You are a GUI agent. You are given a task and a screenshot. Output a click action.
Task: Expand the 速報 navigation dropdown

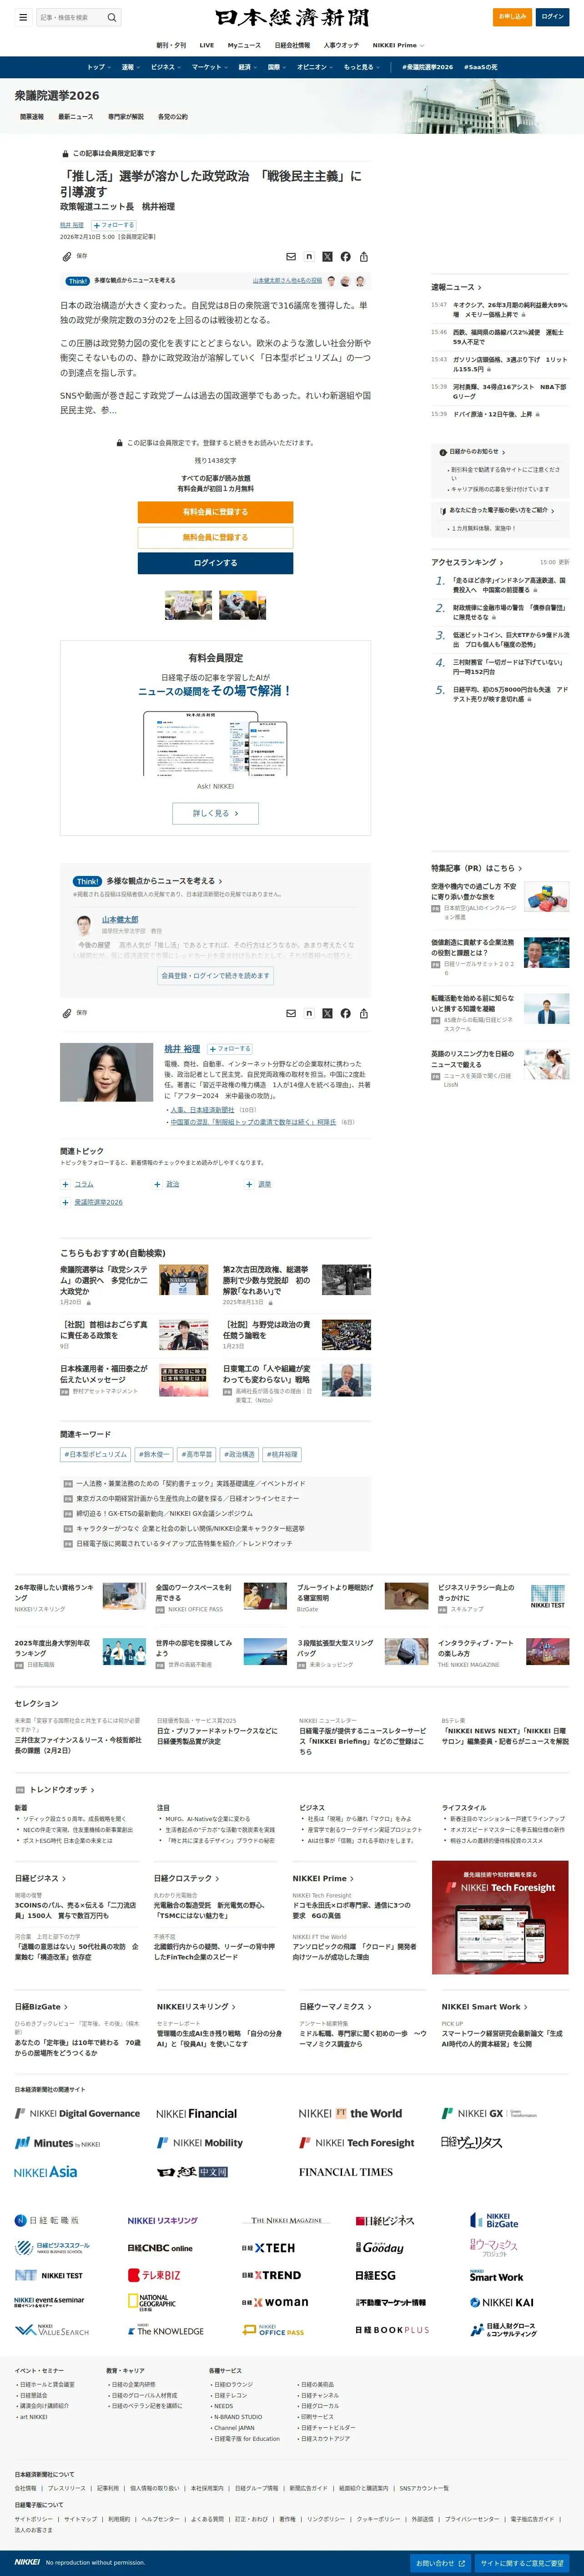[130, 67]
